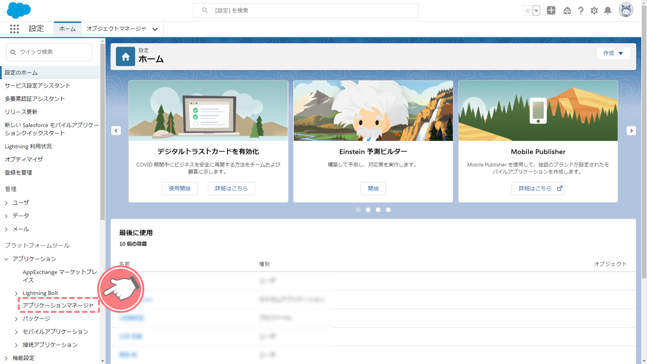
Task: Open オプティマイザ
Action: [24, 159]
